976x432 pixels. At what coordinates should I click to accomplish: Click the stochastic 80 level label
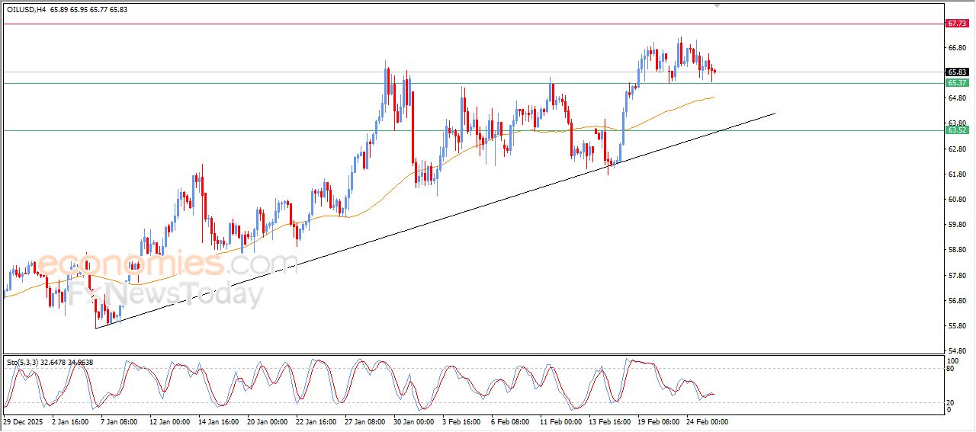[951, 369]
